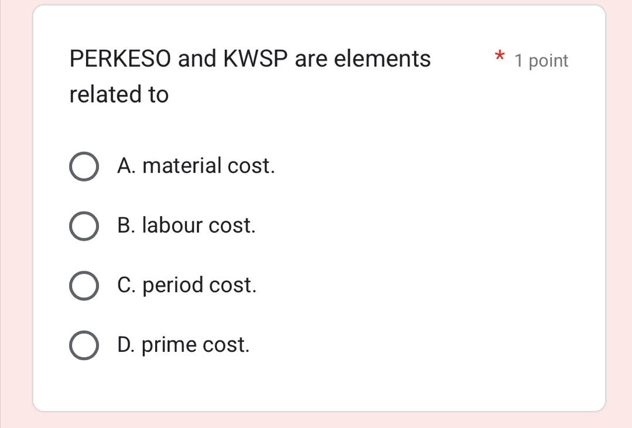The image size is (632, 428).
Task: Click the 'A. material cost.' answer label
Action: tap(196, 166)
